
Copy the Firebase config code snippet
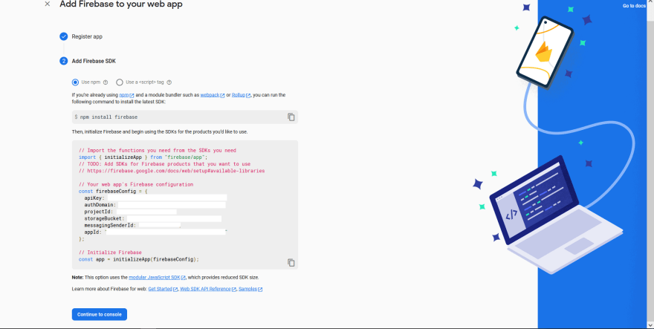[291, 263]
